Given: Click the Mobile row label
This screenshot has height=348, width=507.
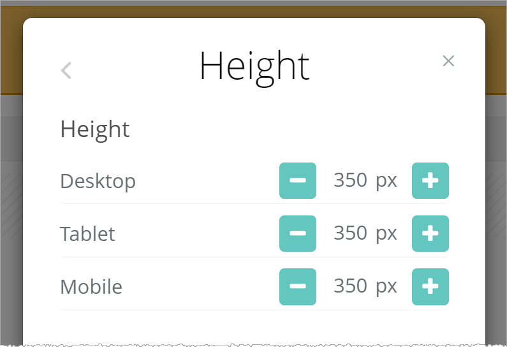Looking at the screenshot, I should (91, 287).
